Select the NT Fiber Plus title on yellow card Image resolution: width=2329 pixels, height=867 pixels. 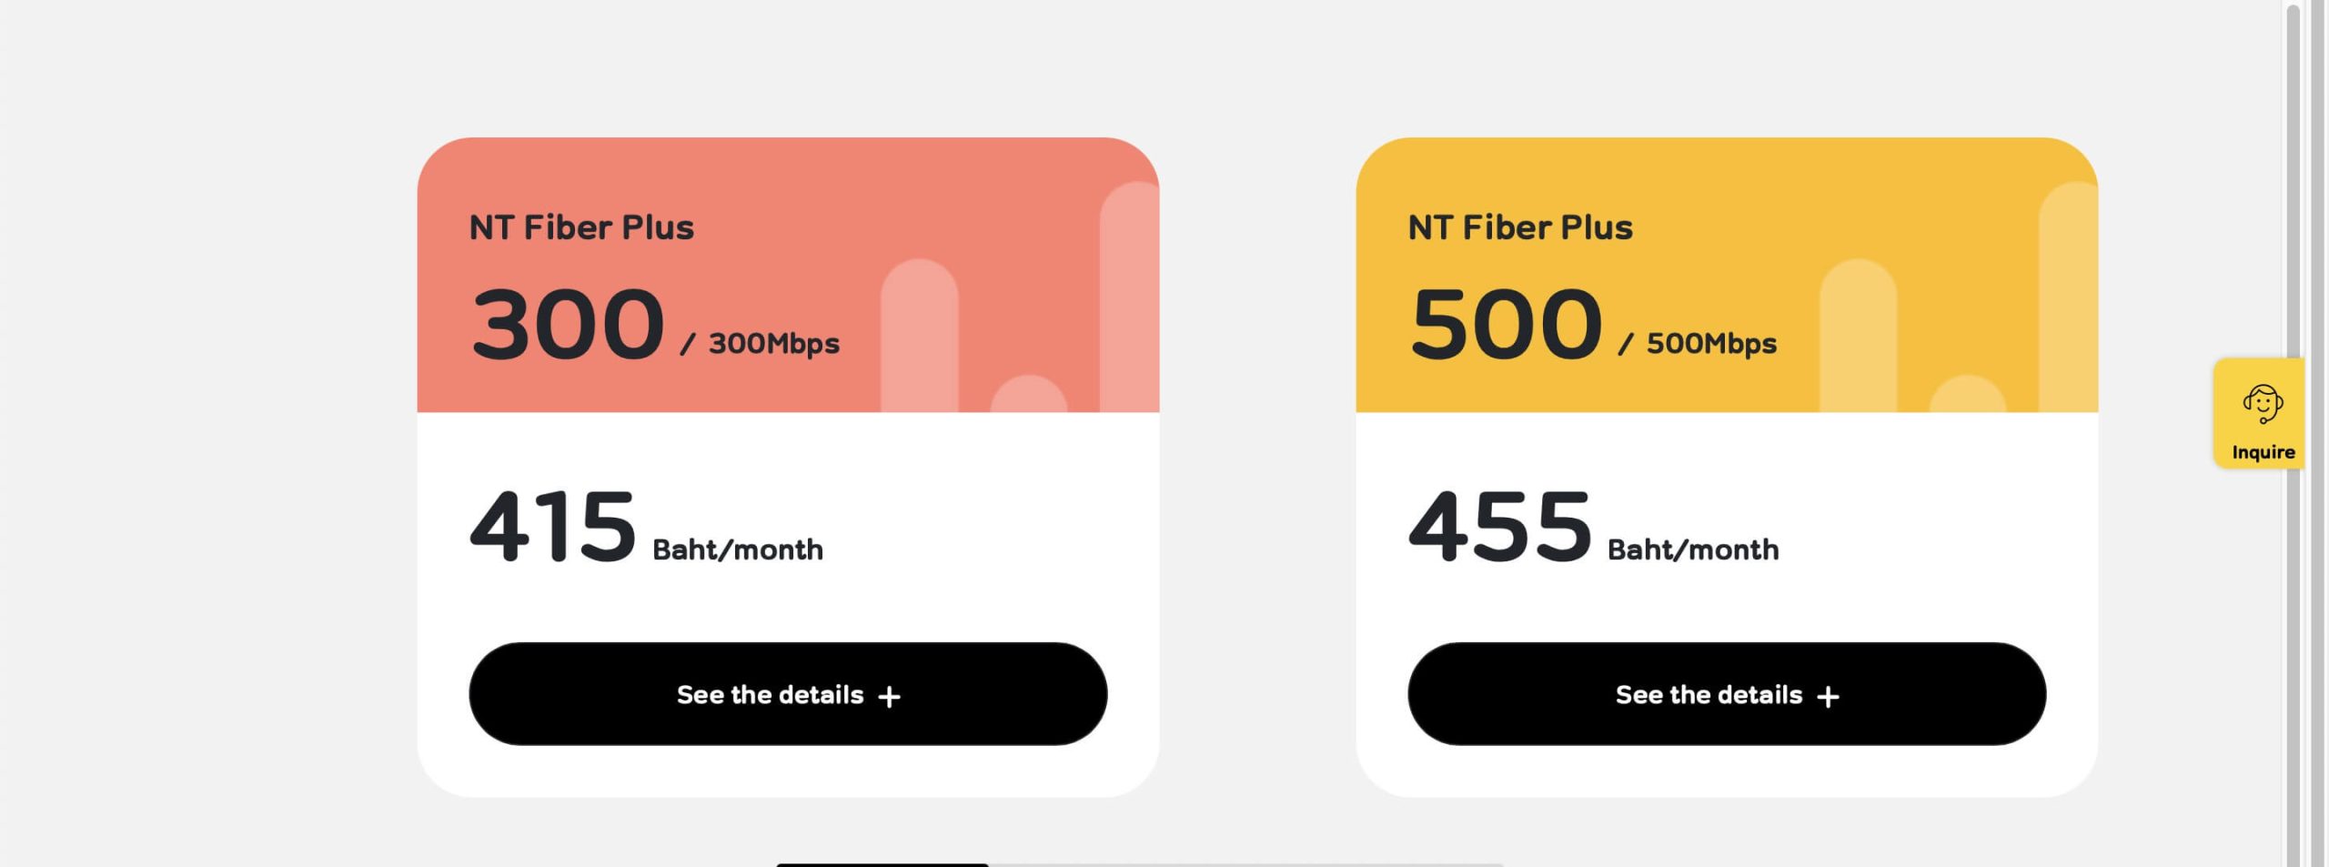pos(1520,227)
